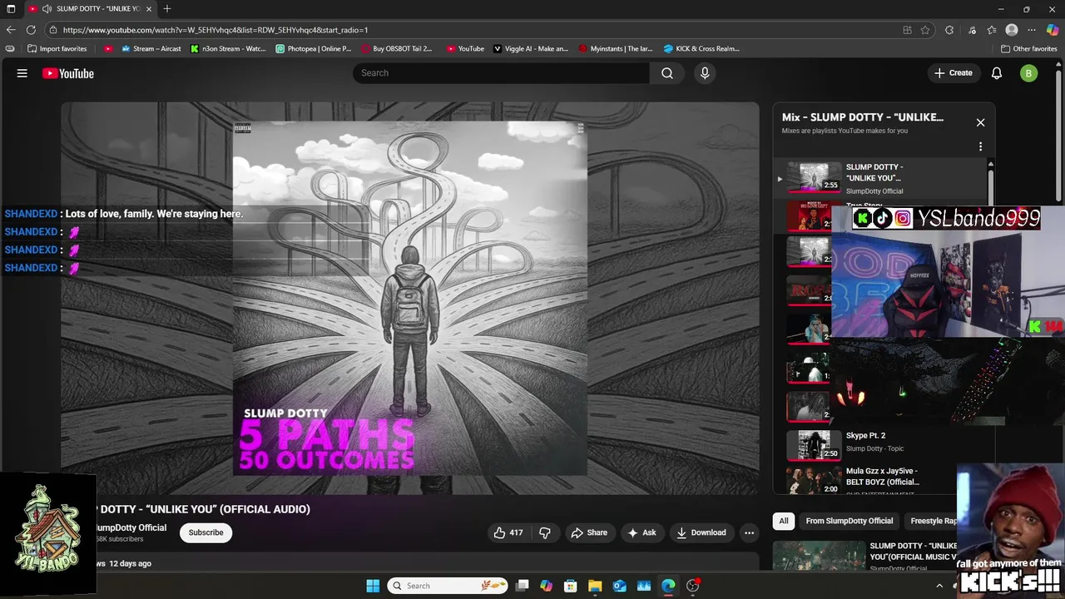Dislike the Unlike You video
The image size is (1065, 599).
click(545, 532)
